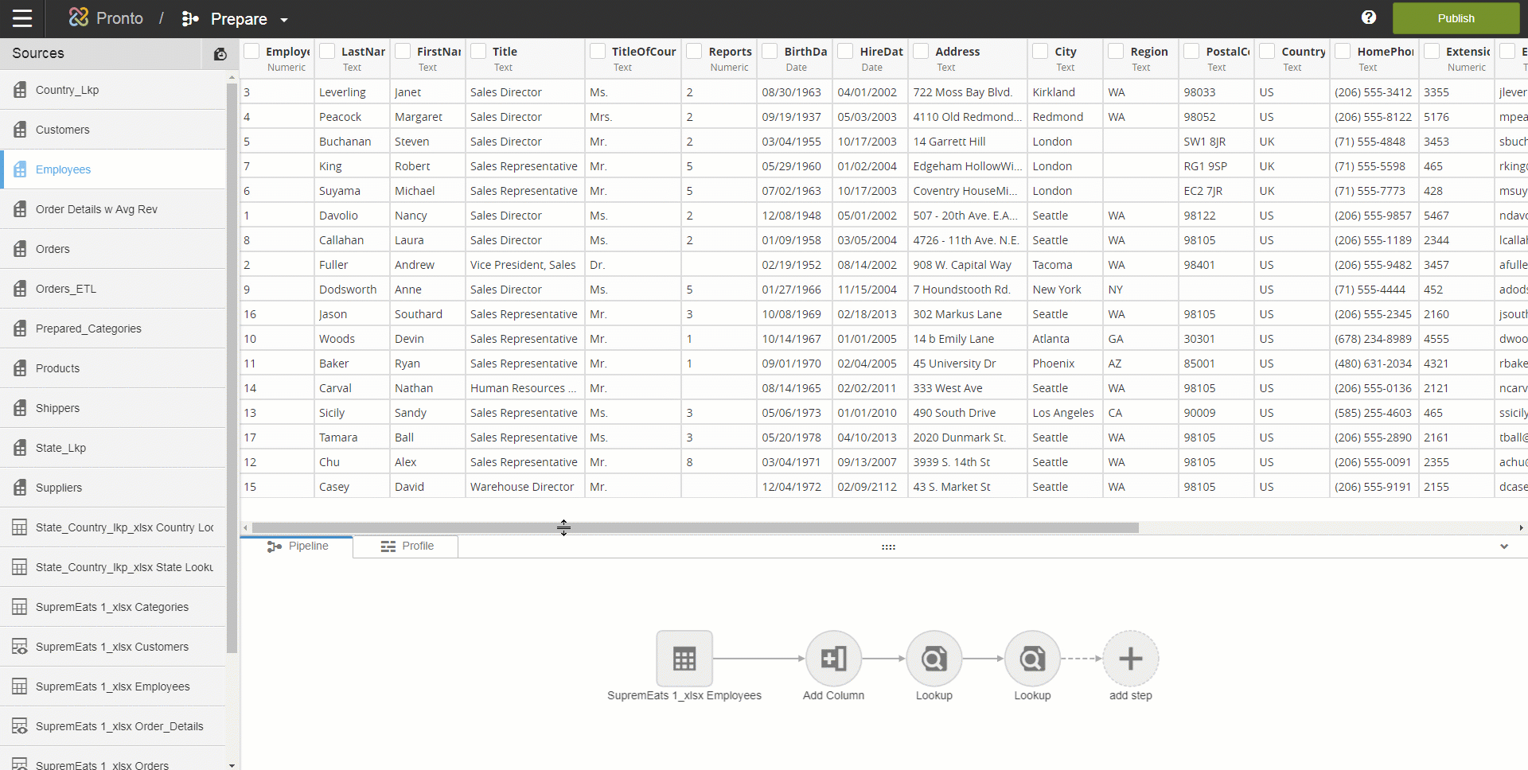This screenshot has width=1528, height=770.
Task: Click the add source icon beside Sources
Action: (x=220, y=53)
